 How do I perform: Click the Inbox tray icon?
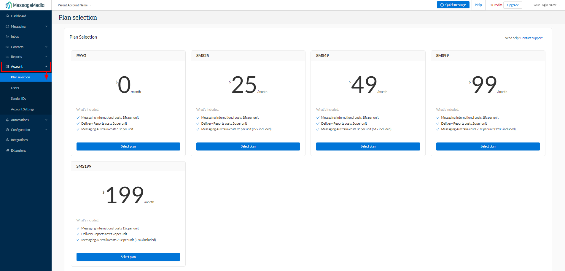pyautogui.click(x=7, y=37)
